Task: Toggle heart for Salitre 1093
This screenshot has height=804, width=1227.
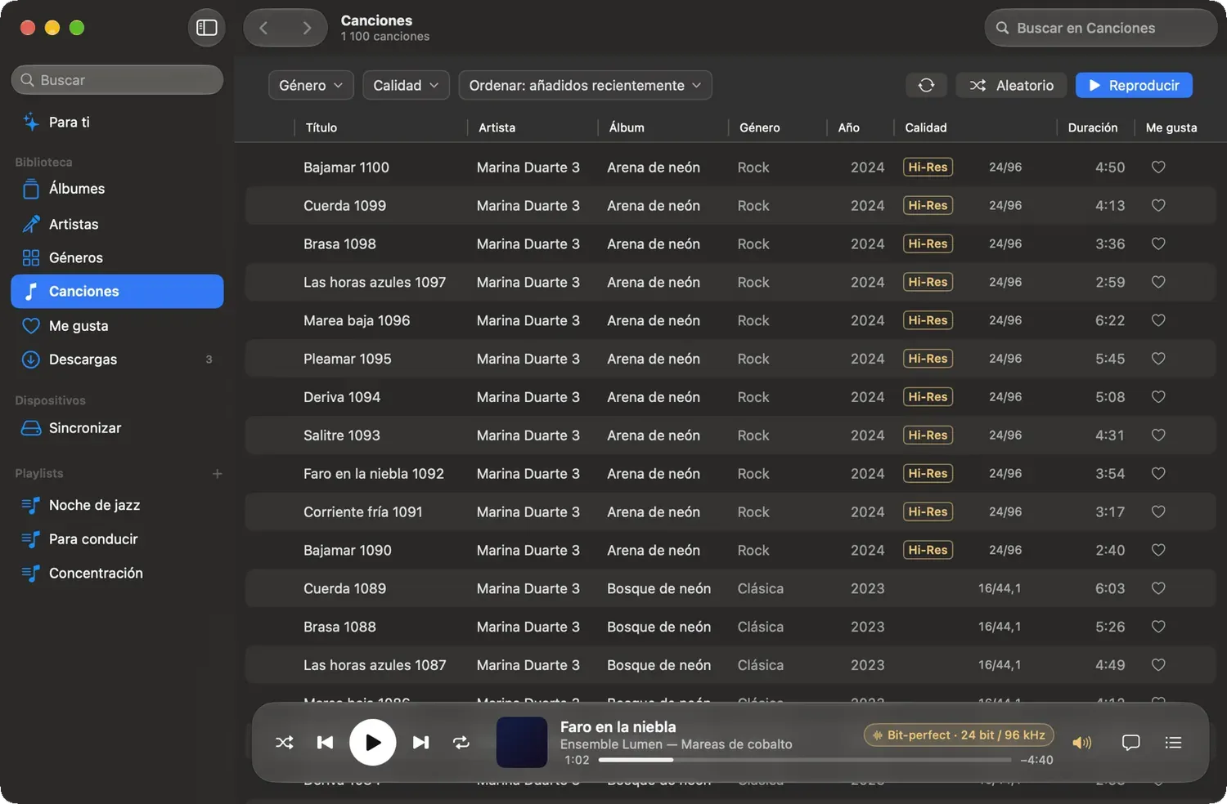Action: [1158, 435]
